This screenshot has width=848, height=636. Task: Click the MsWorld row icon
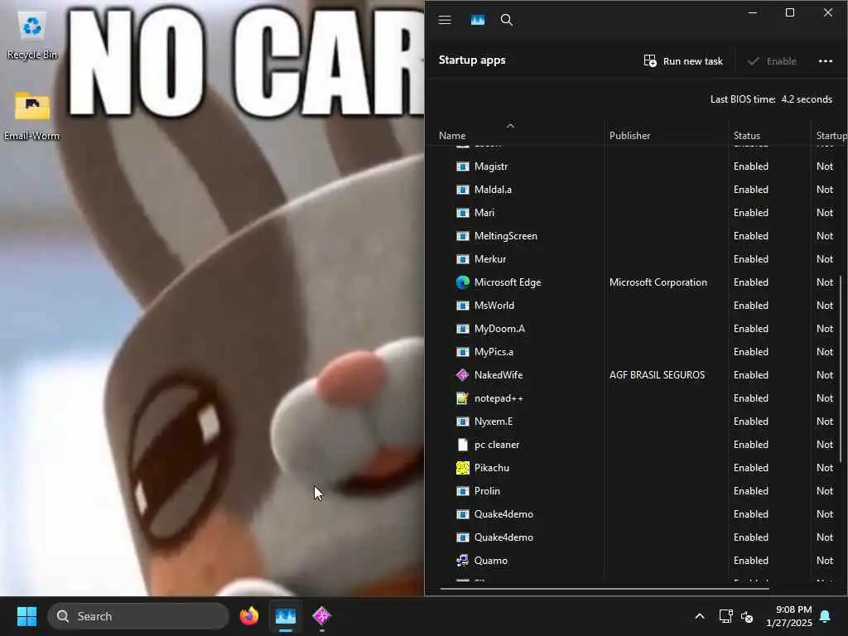pyautogui.click(x=462, y=306)
